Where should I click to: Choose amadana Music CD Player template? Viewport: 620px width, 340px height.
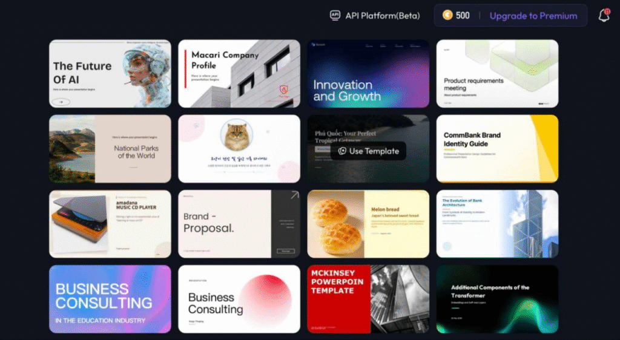(x=110, y=224)
